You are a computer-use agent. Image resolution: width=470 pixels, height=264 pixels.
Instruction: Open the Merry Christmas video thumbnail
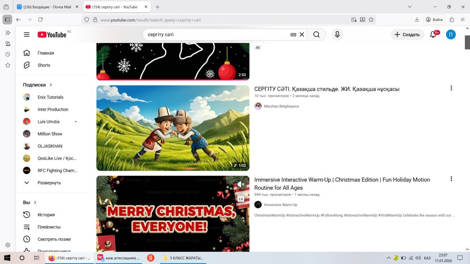pyautogui.click(x=173, y=214)
